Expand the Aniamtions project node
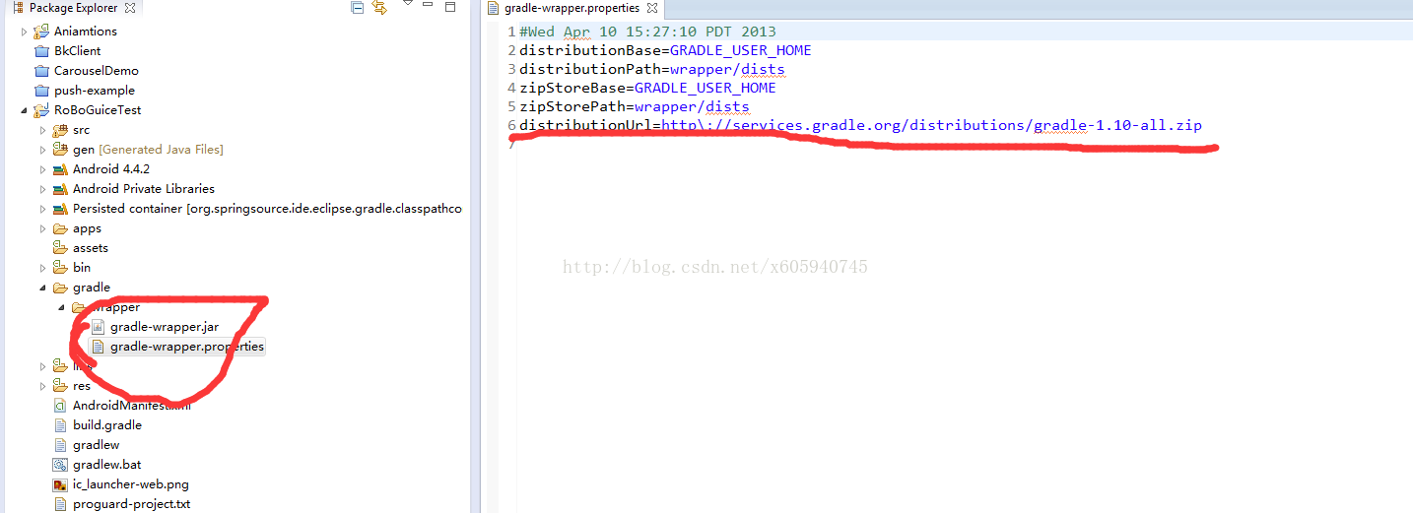The image size is (1413, 513). tap(25, 32)
